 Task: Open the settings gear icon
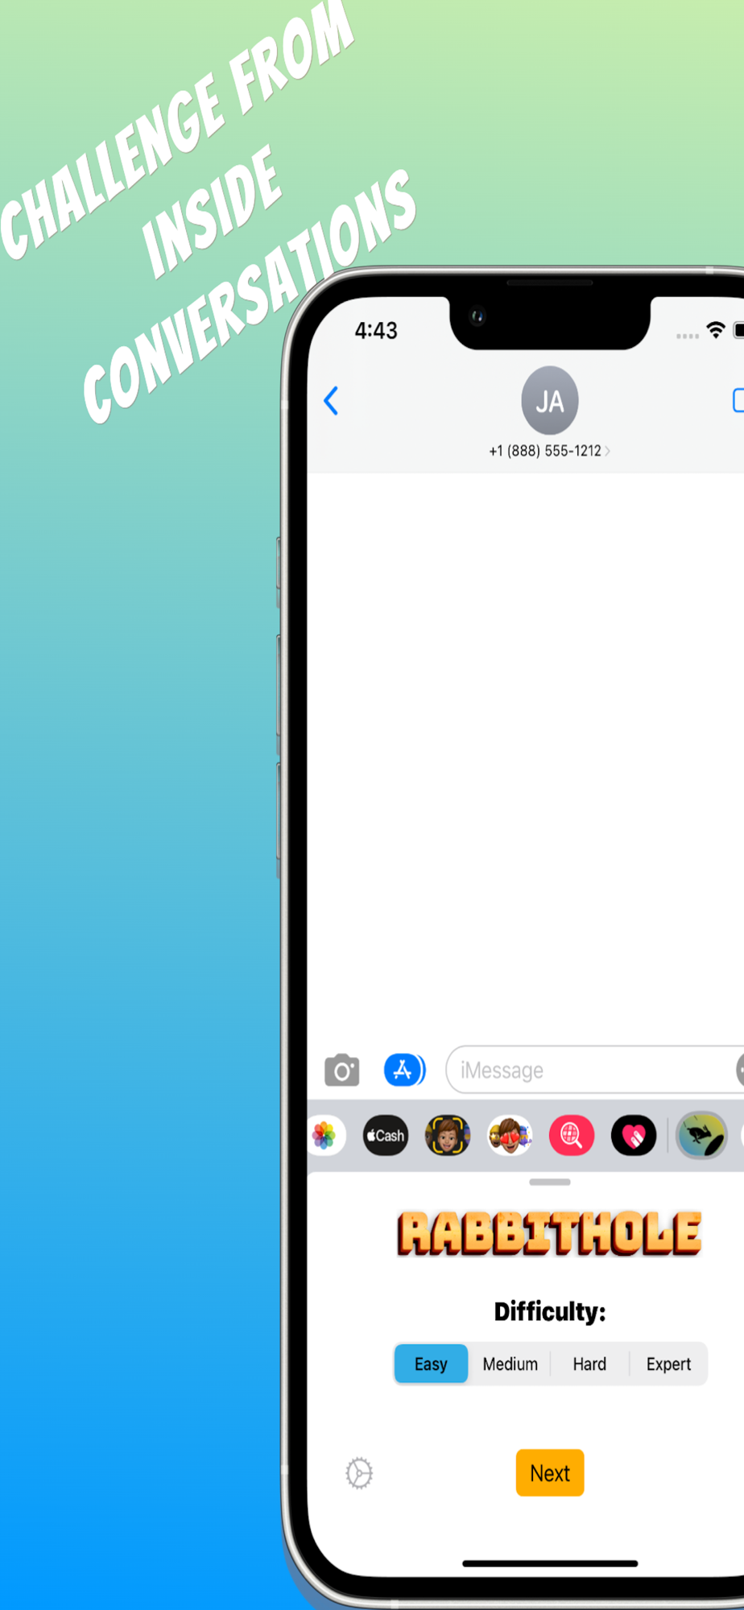point(359,1473)
